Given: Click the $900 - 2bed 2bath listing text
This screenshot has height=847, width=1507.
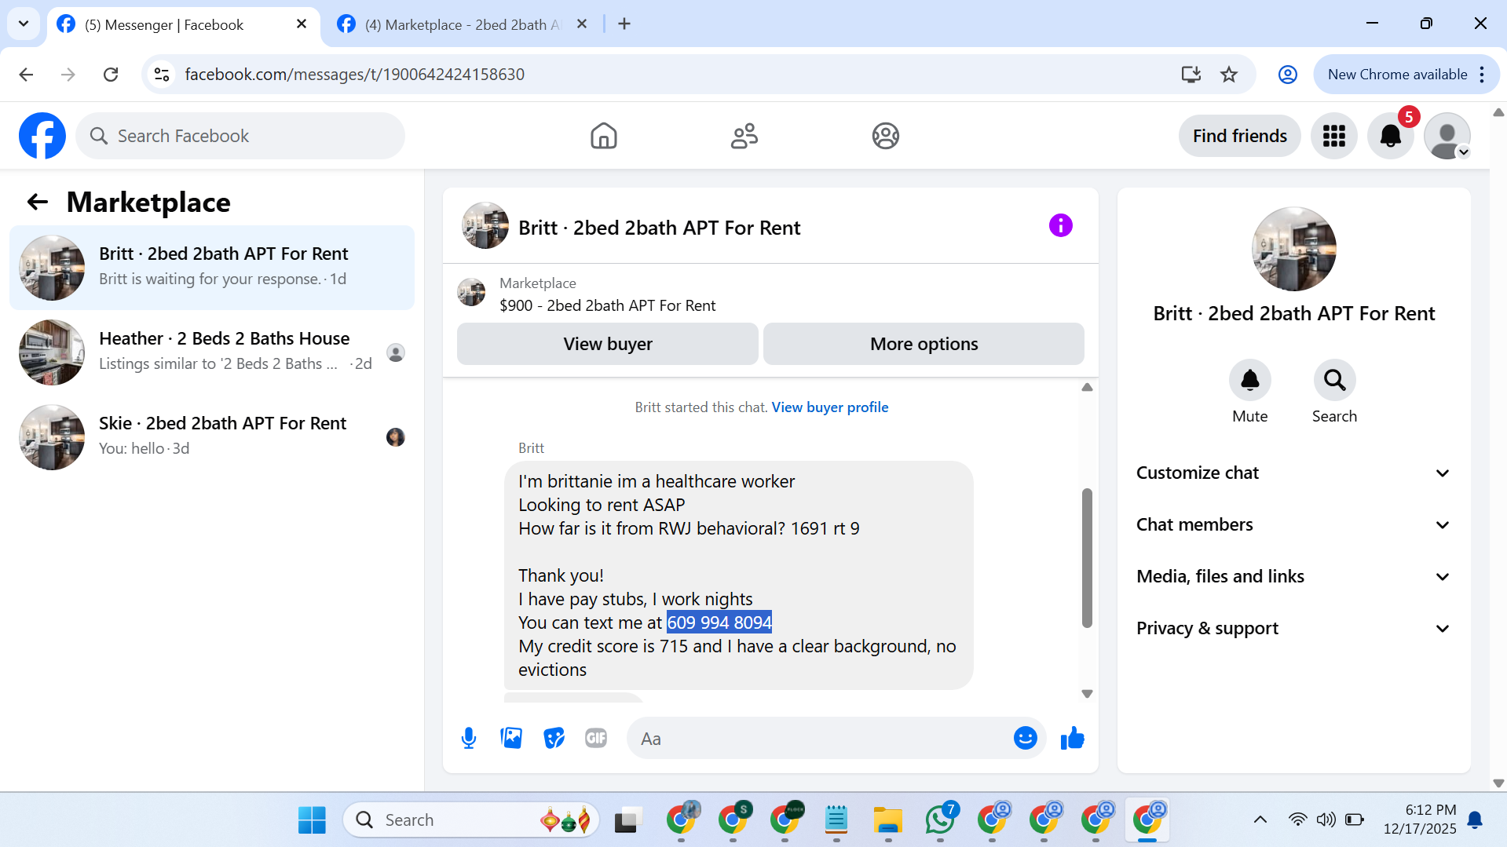Looking at the screenshot, I should (x=607, y=305).
